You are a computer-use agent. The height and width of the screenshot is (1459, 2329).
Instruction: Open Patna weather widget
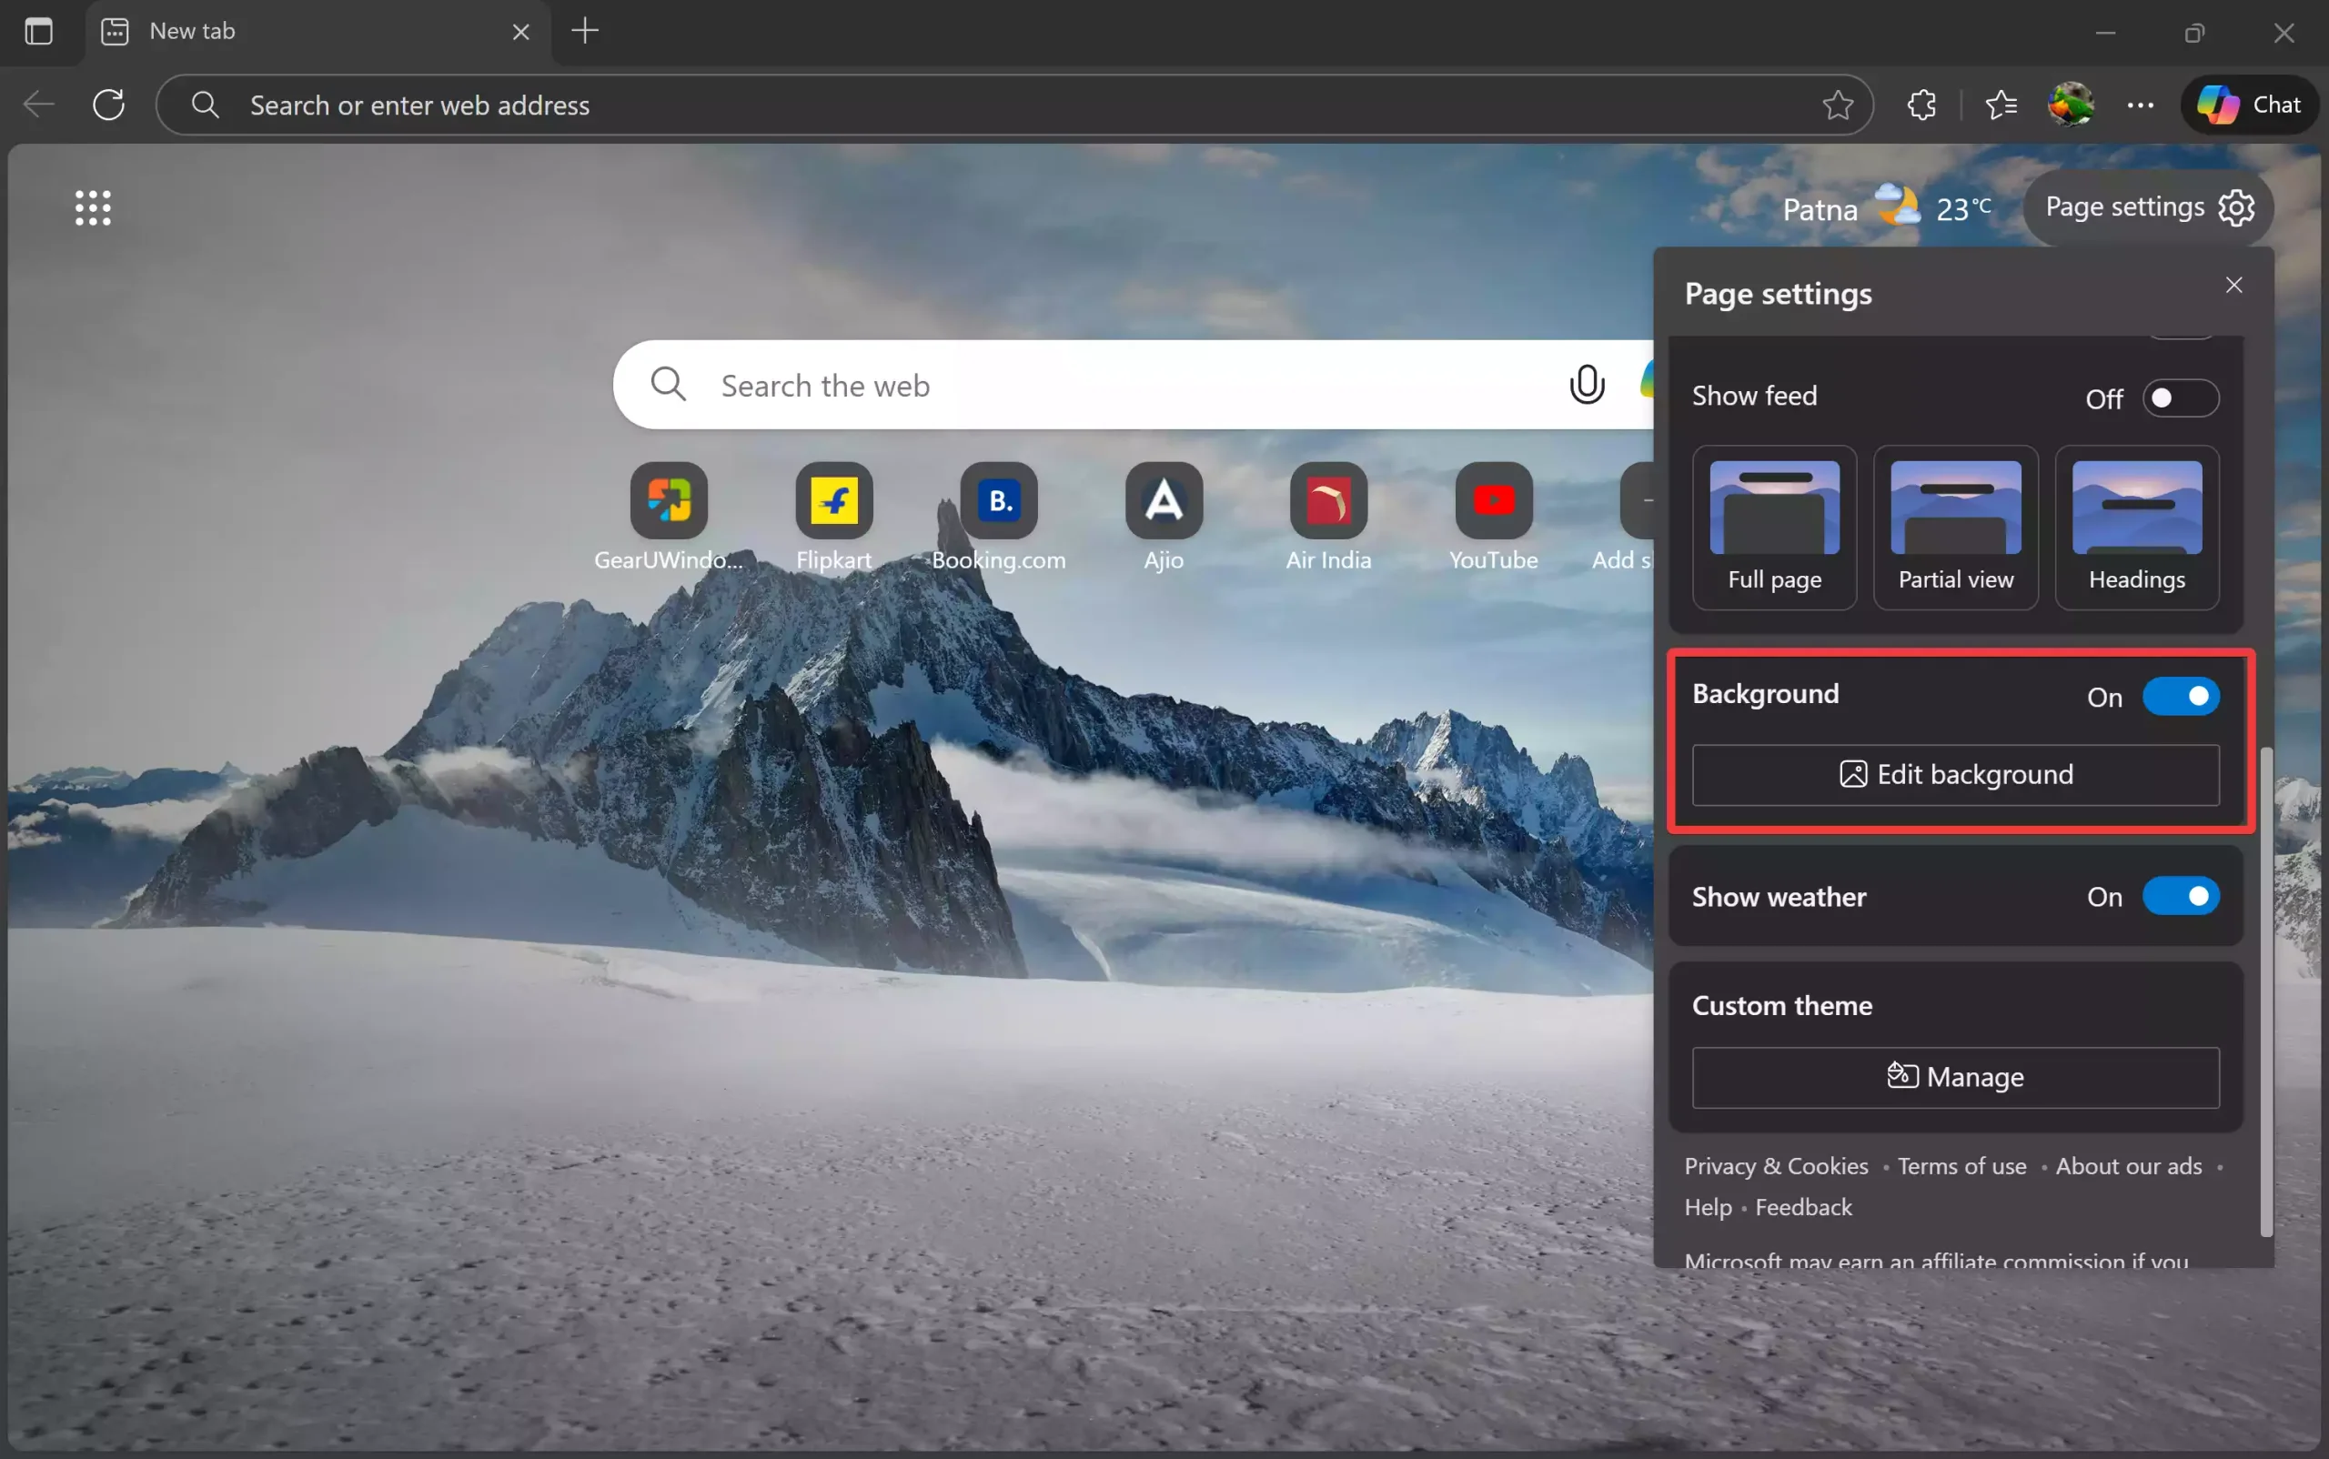1885,208
